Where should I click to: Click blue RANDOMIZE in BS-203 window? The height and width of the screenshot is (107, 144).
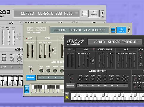(31, 78)
